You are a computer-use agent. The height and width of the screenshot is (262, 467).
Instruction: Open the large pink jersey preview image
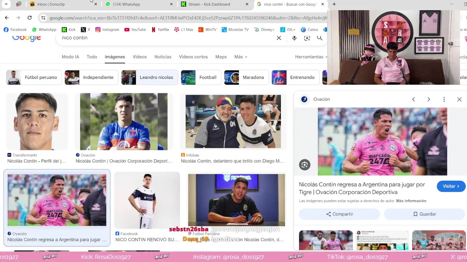tap(382, 142)
